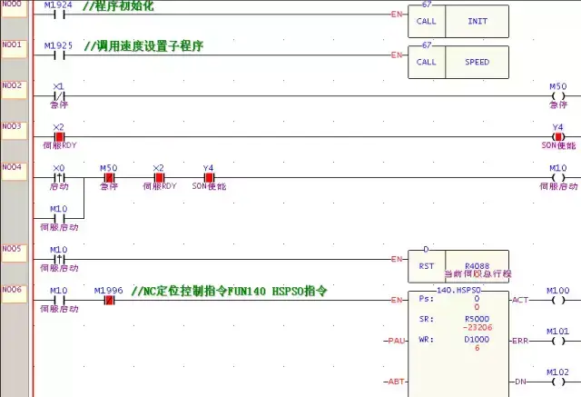This screenshot has height=397, width=581.
Task: Click the N006 rung label
Action: [15, 293]
